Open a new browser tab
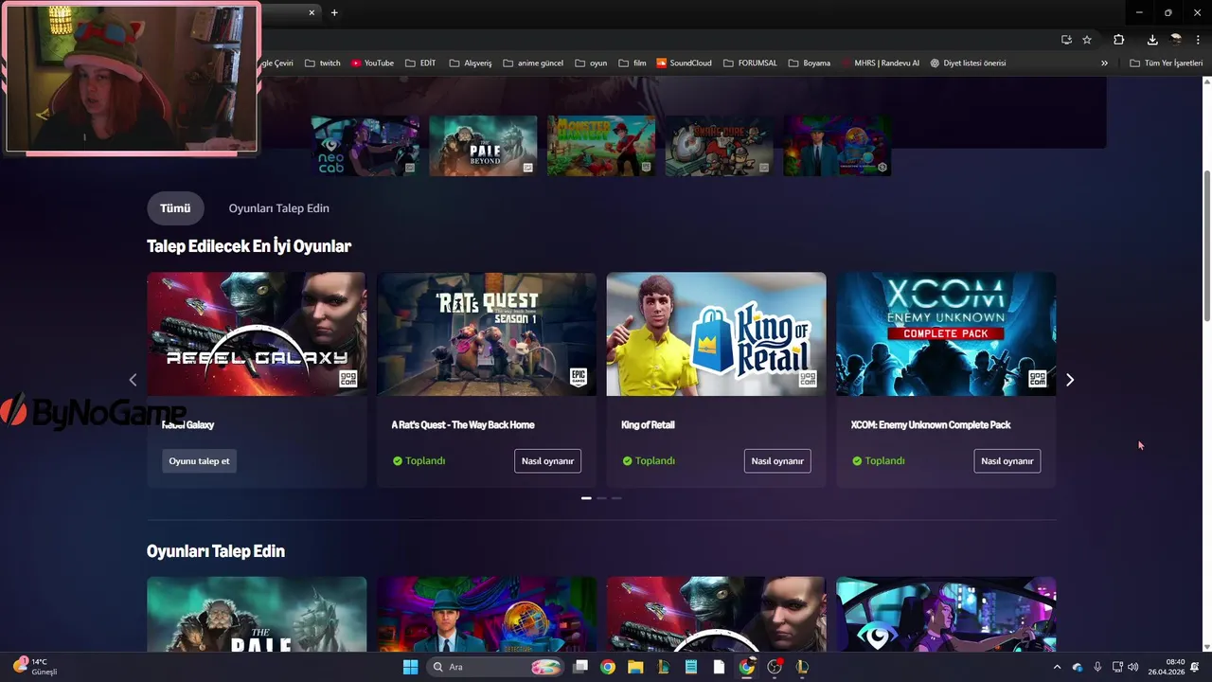Viewport: 1212px width, 682px height. click(x=334, y=12)
